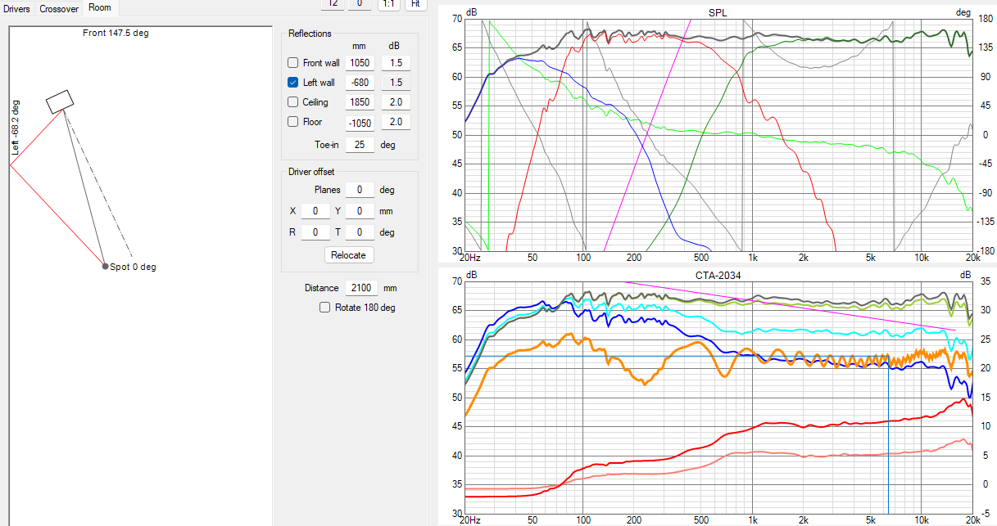Click the driver offset Y field

pos(360,211)
